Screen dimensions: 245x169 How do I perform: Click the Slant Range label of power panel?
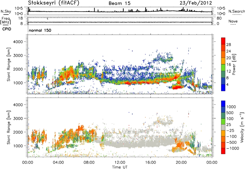pos(9,64)
